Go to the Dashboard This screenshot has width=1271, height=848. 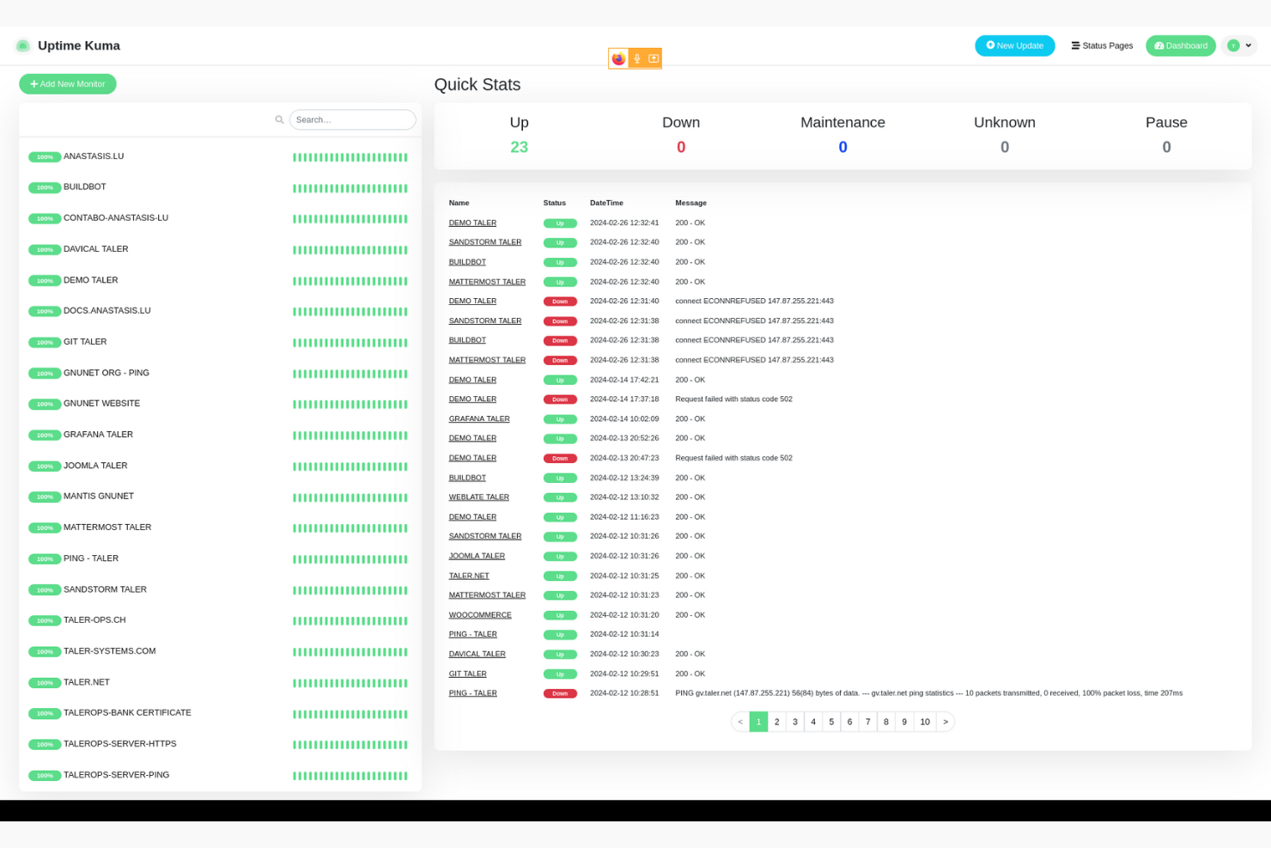tap(1181, 46)
